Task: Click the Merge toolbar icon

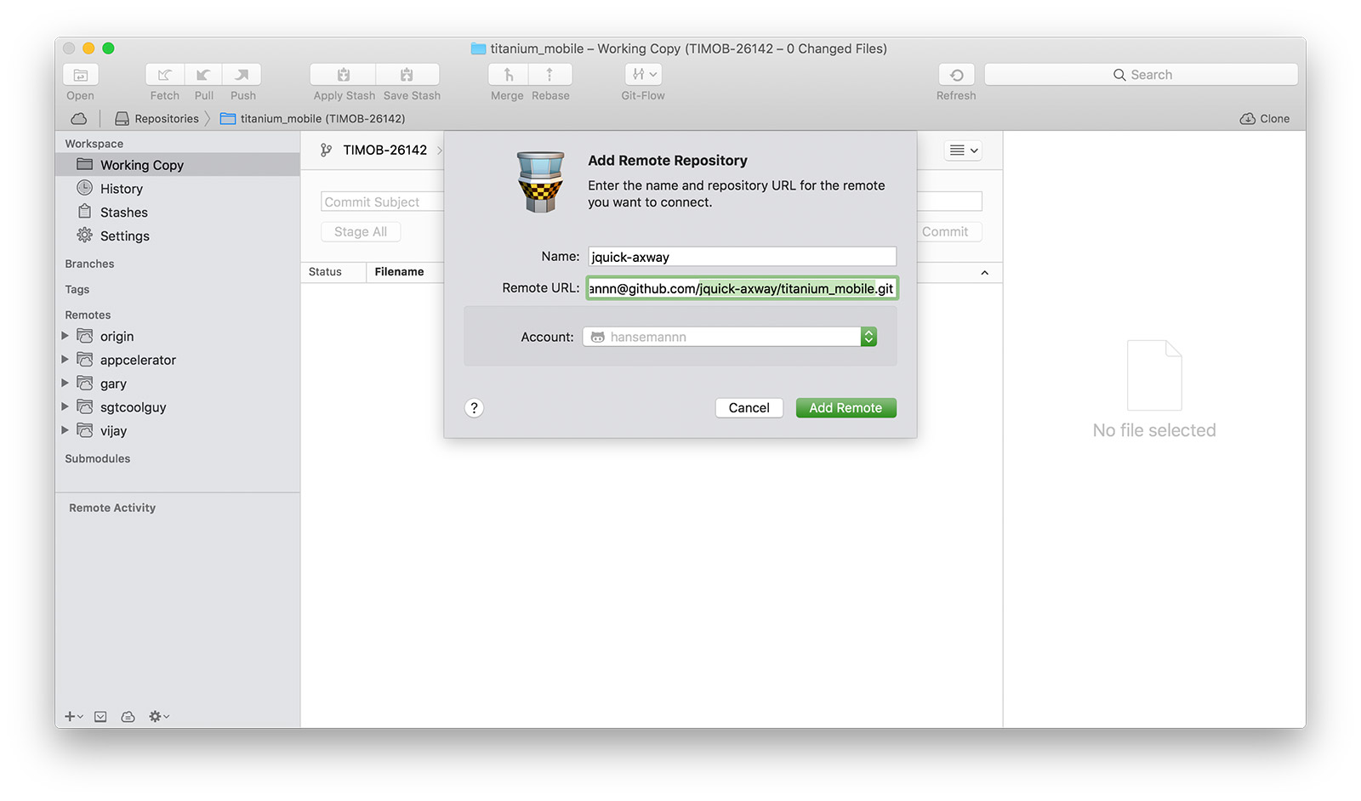Action: pyautogui.click(x=508, y=75)
